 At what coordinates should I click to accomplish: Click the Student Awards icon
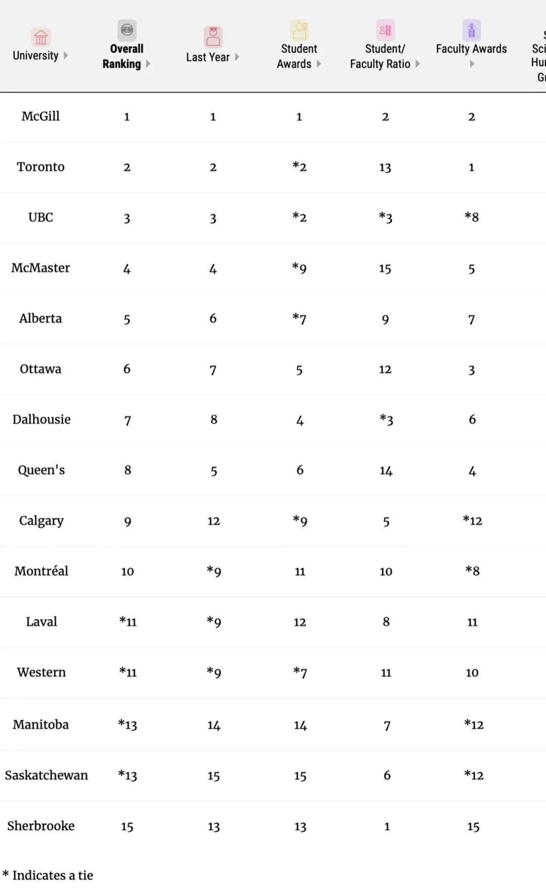(x=299, y=30)
